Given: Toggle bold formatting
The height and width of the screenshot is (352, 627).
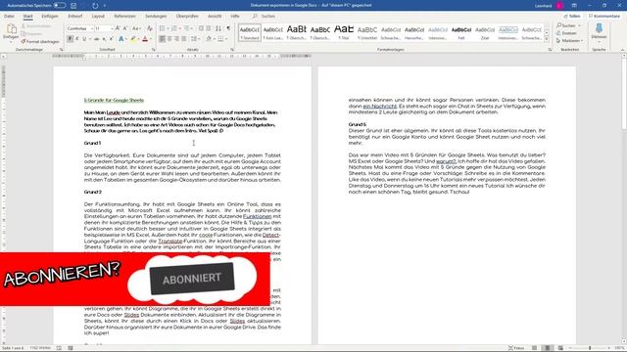Looking at the screenshot, I should (x=70, y=39).
